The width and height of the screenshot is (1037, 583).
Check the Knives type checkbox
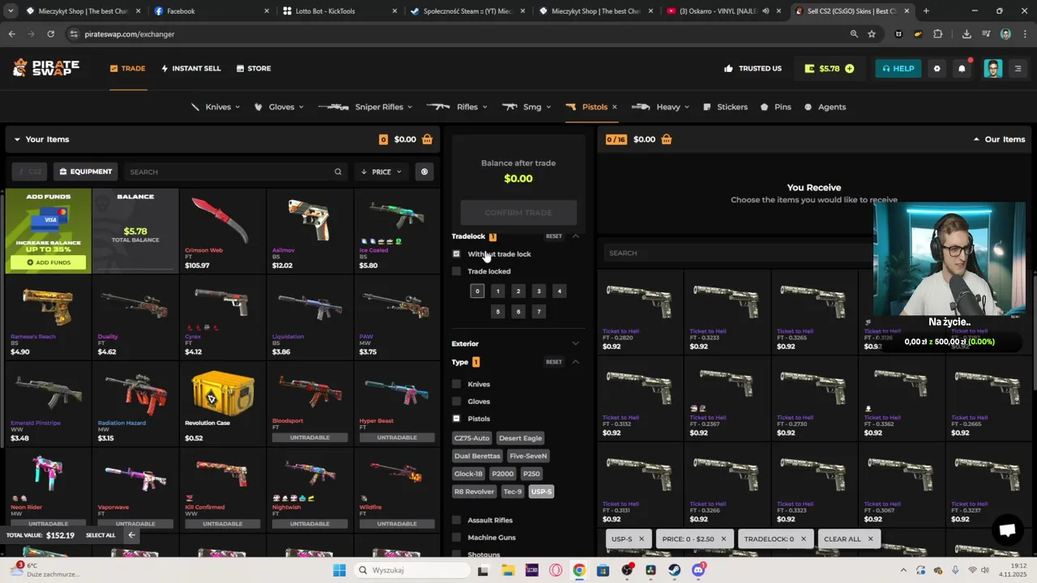click(x=456, y=384)
